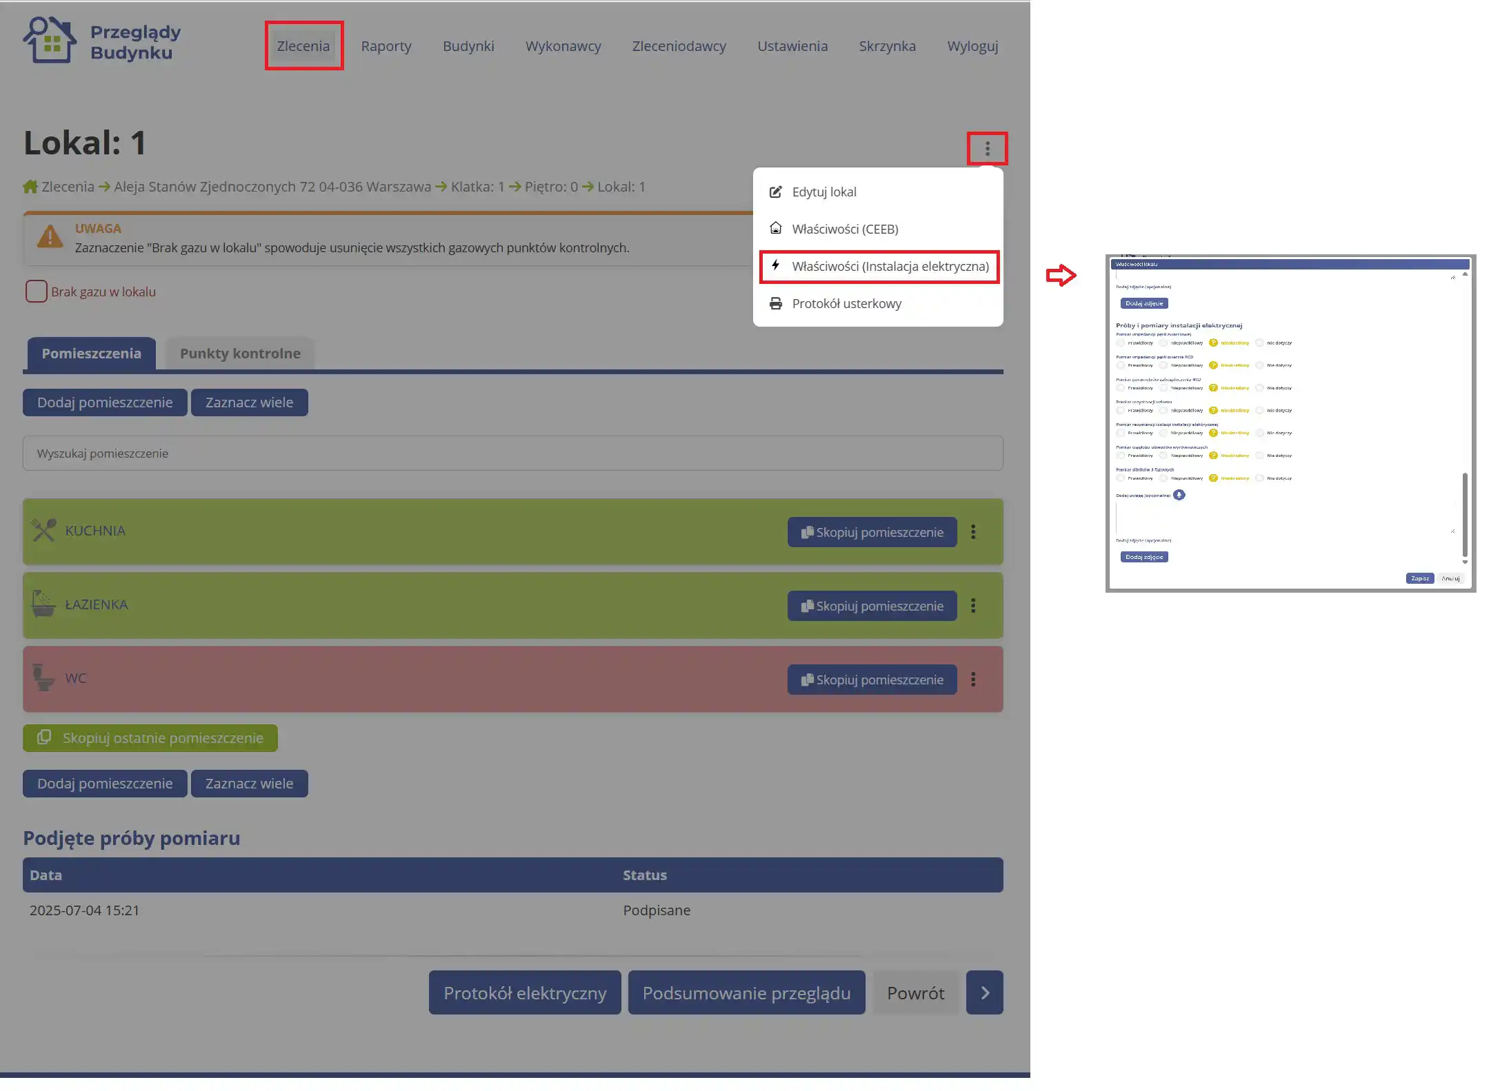Image resolution: width=1500 pixels, height=1091 pixels.
Task: Open the Raporty navigation item
Action: pyautogui.click(x=386, y=45)
